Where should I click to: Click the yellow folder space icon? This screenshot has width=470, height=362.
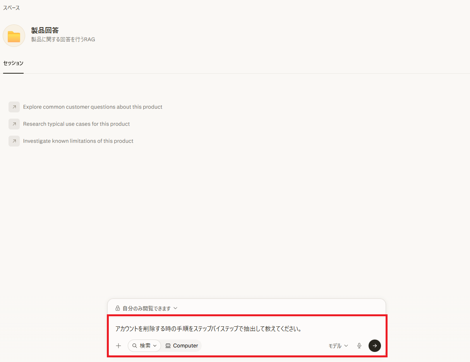[x=14, y=36]
